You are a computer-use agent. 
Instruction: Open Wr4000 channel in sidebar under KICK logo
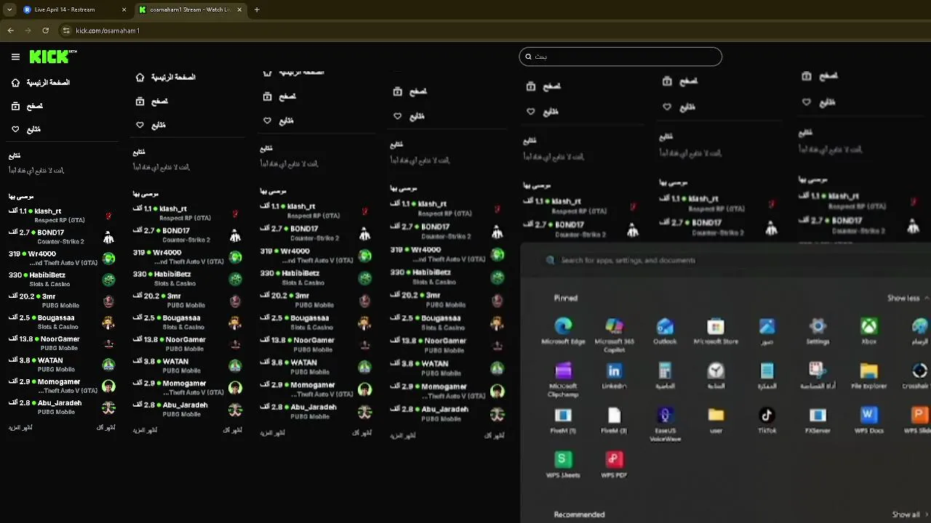tap(62, 258)
